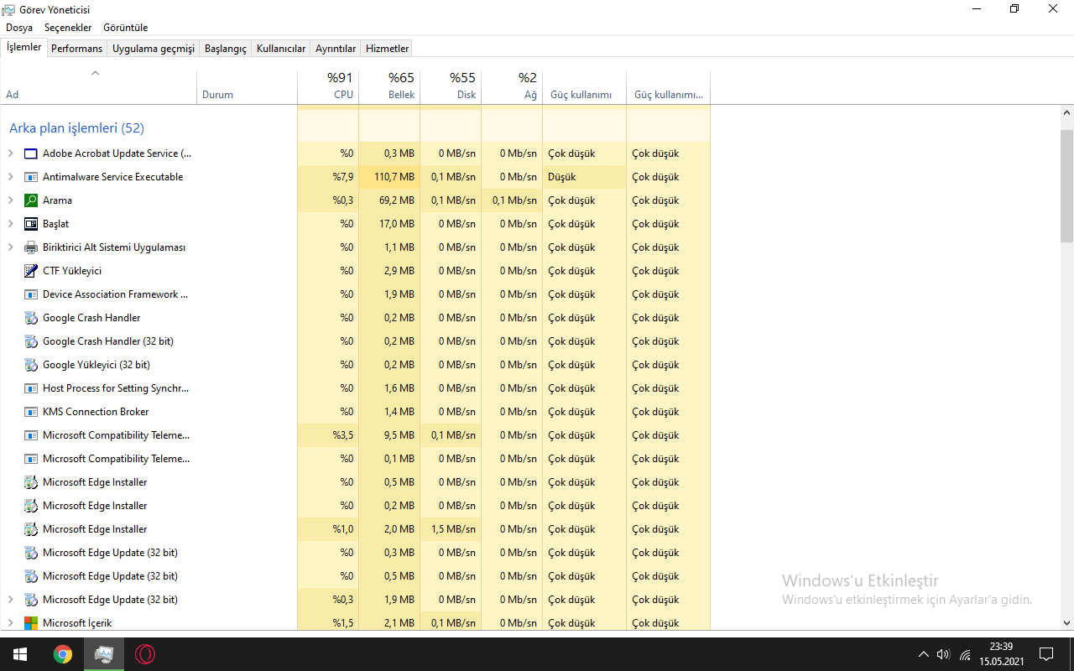Viewport: 1074px width, 671px height.
Task: Click the Adobe Acrobat Update Service process icon
Action: point(31,153)
